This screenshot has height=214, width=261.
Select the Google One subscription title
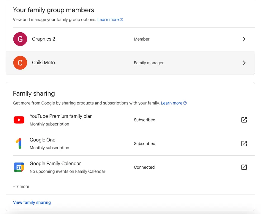(x=42, y=140)
